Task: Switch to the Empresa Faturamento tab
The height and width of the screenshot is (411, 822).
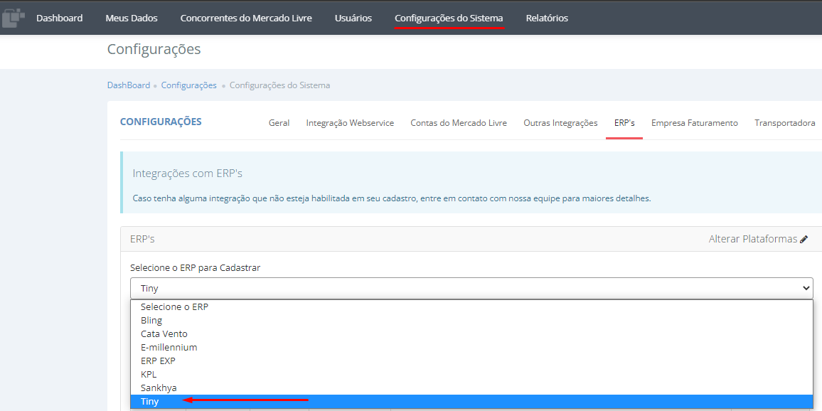Action: coord(694,123)
